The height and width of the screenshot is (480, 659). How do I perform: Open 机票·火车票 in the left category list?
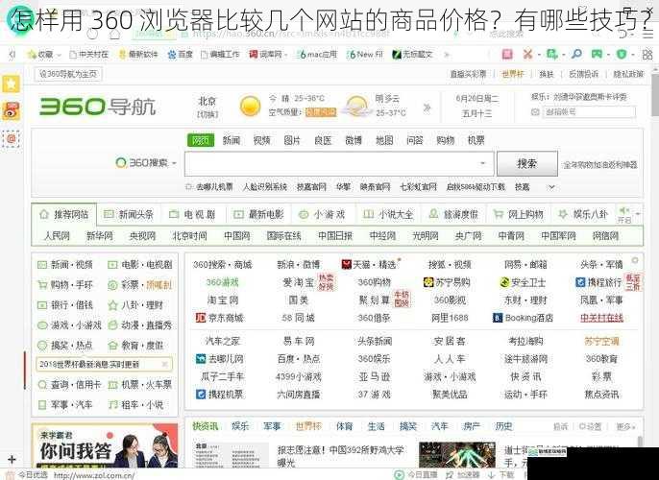click(x=140, y=384)
